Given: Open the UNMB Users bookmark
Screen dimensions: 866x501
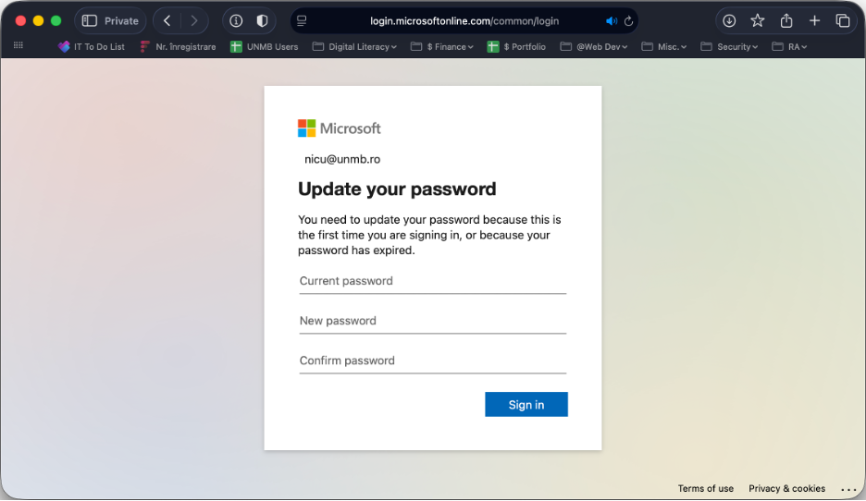Looking at the screenshot, I should click(265, 46).
